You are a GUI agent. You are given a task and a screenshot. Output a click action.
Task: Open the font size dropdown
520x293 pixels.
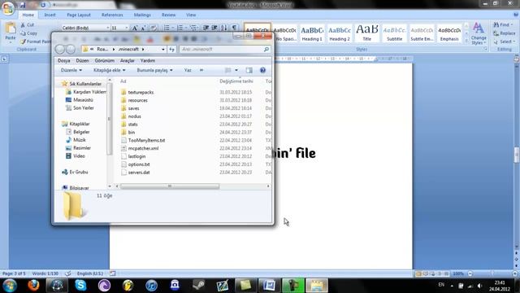(x=127, y=28)
